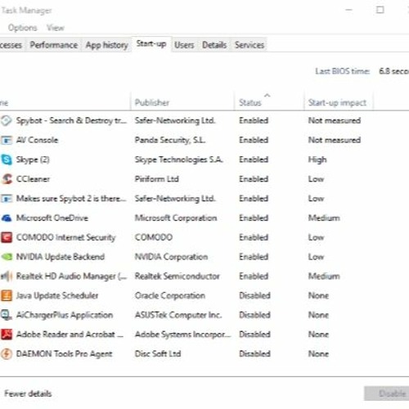409x409 pixels.
Task: Open the Services tab
Action: click(x=249, y=45)
